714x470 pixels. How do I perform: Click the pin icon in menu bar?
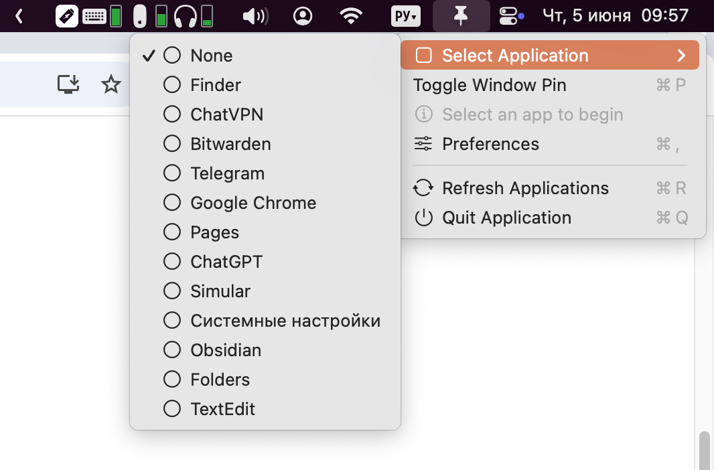(x=461, y=16)
